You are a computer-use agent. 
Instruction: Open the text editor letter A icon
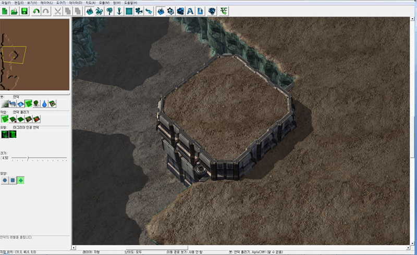pos(190,11)
